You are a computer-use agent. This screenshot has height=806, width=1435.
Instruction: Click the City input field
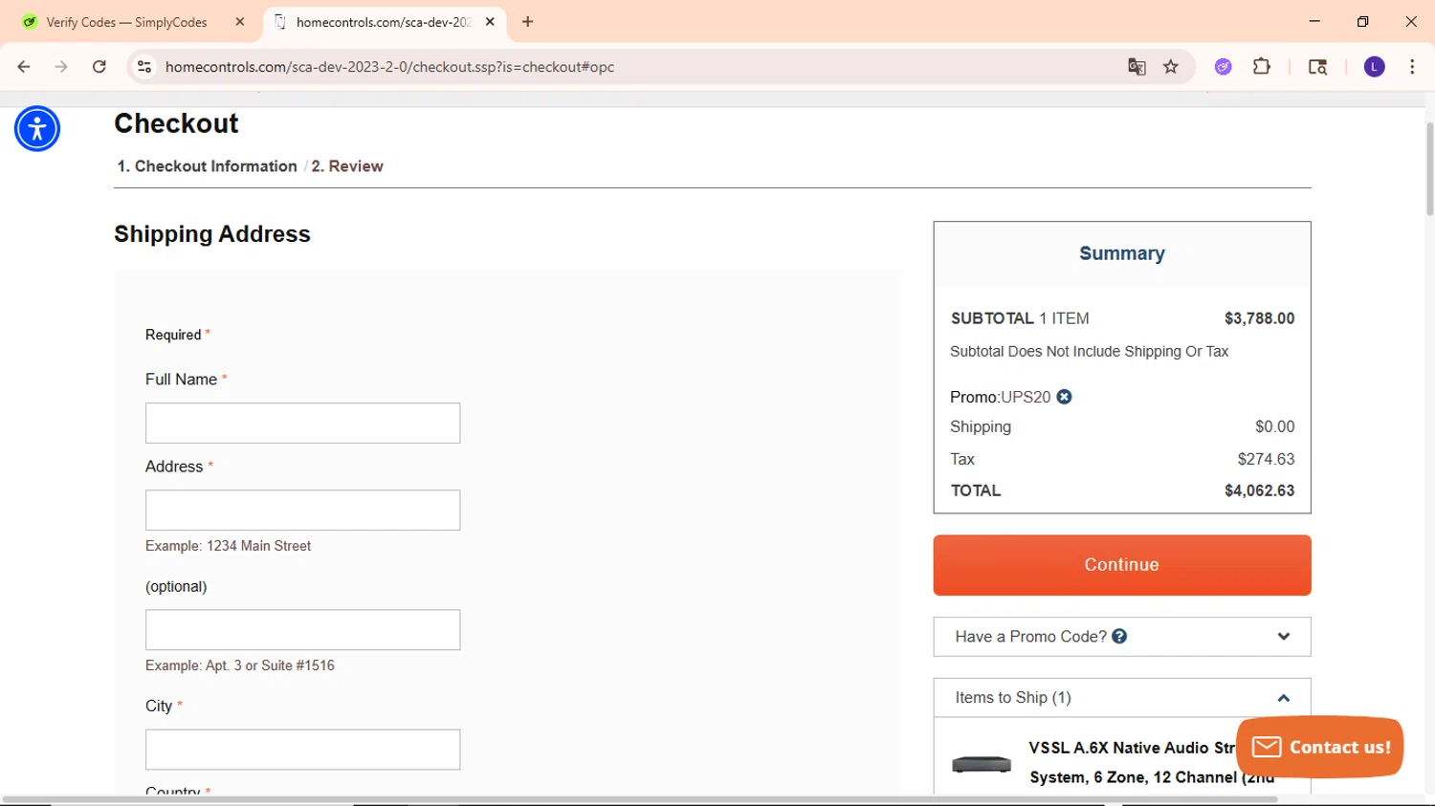coord(302,750)
